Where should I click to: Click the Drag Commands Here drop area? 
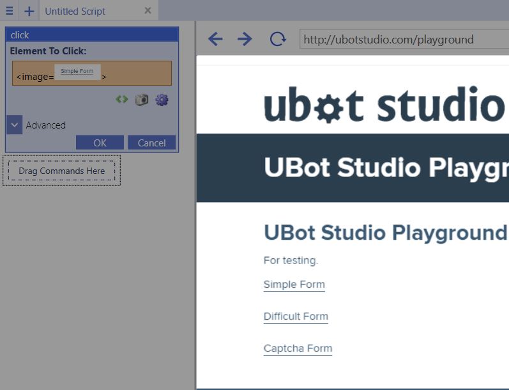(x=62, y=171)
